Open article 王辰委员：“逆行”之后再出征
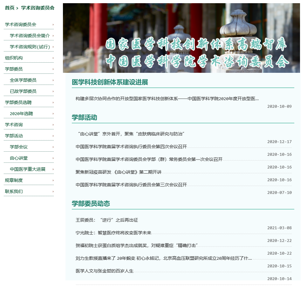 [x=107, y=220]
